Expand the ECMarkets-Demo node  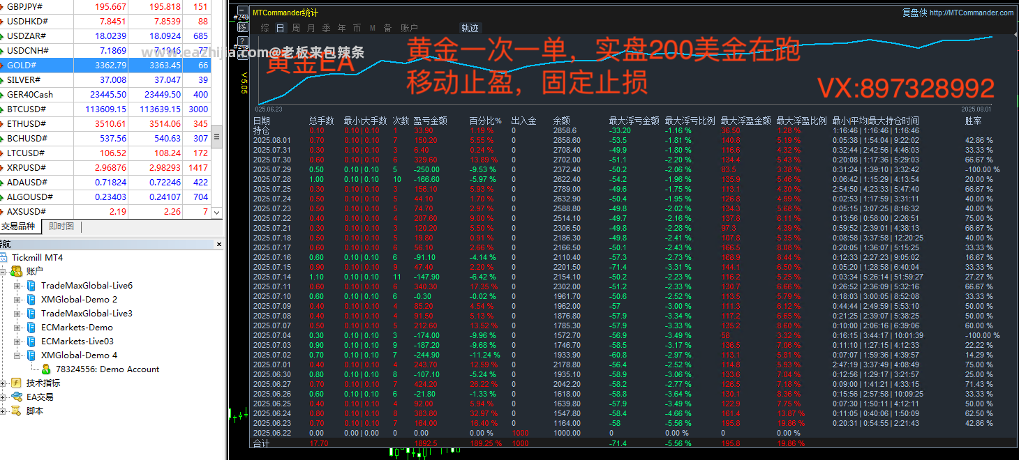click(x=17, y=327)
